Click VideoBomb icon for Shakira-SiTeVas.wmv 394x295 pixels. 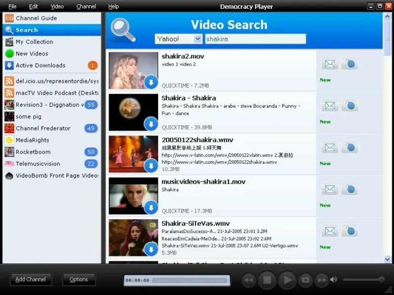coord(350,231)
